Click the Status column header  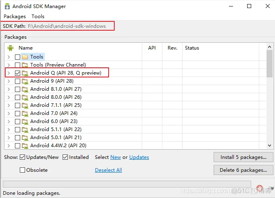tap(192, 48)
